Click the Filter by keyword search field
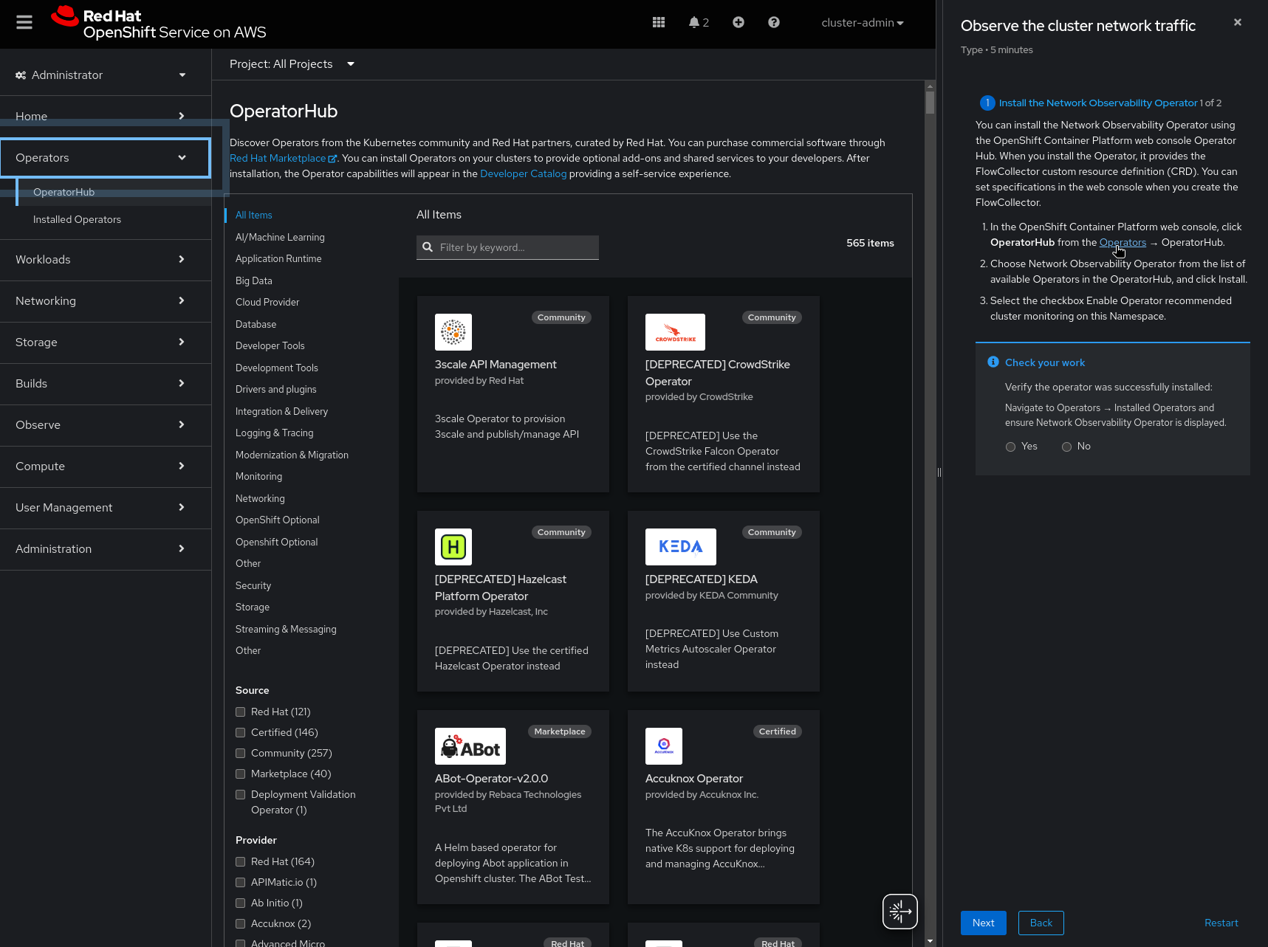The height and width of the screenshot is (947, 1268). click(515, 248)
